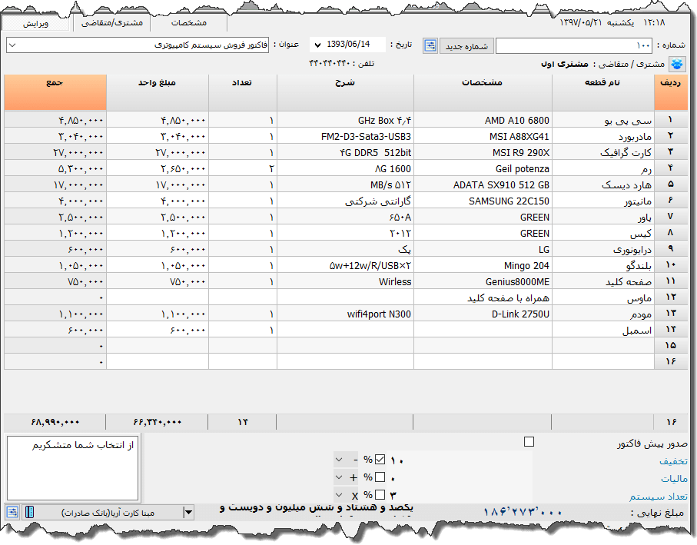Viewport: 697px width, 545px height.
Task: Click the card reader icon beside the bank dropdown
Action: pyautogui.click(x=29, y=512)
